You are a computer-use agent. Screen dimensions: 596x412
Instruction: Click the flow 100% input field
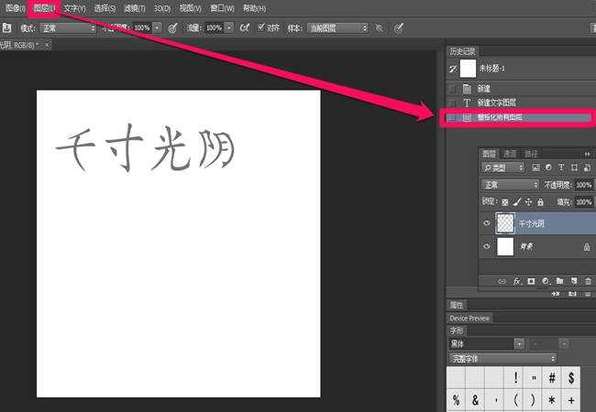point(214,27)
